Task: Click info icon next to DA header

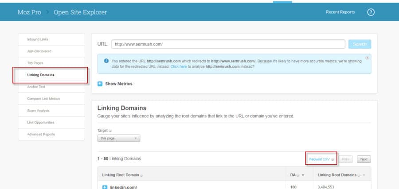Action: [x=298, y=175]
